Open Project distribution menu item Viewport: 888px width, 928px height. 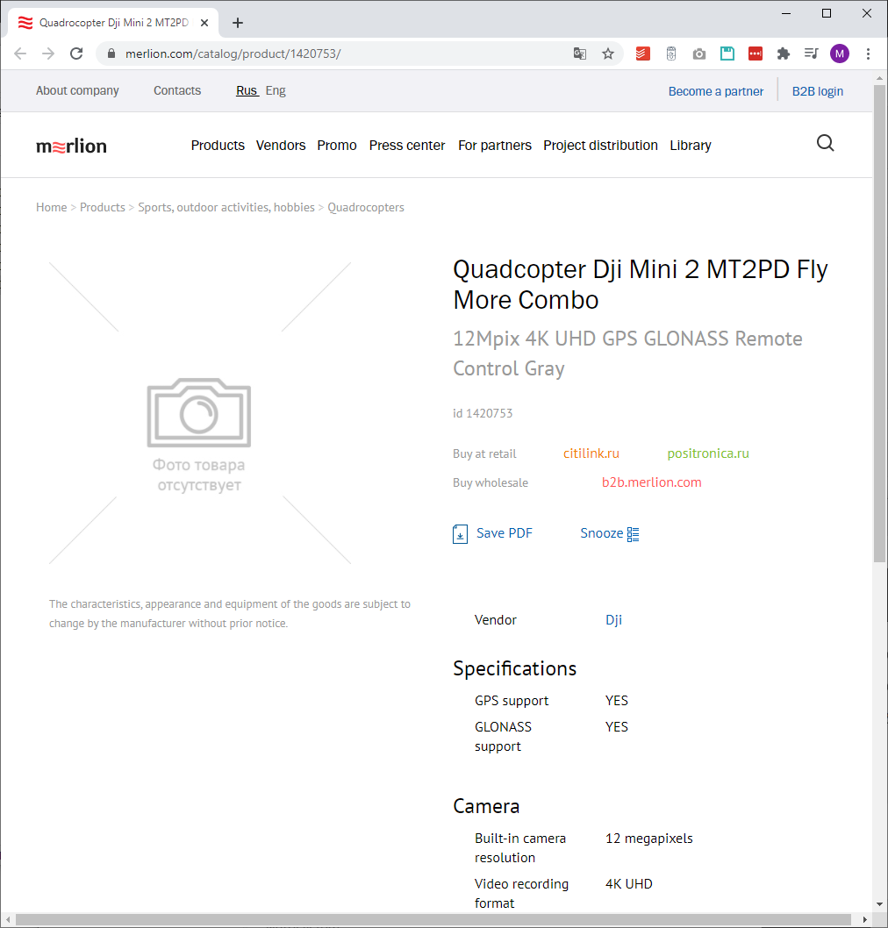pos(600,146)
